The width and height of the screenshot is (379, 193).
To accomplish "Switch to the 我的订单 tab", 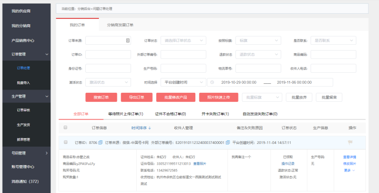I will click(x=77, y=25).
